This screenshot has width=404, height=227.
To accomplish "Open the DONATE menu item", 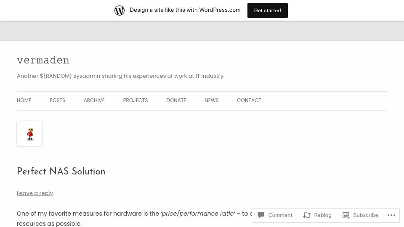I will pyautogui.click(x=176, y=100).
